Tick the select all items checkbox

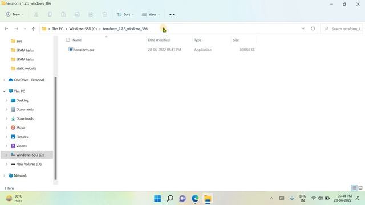coord(68,40)
